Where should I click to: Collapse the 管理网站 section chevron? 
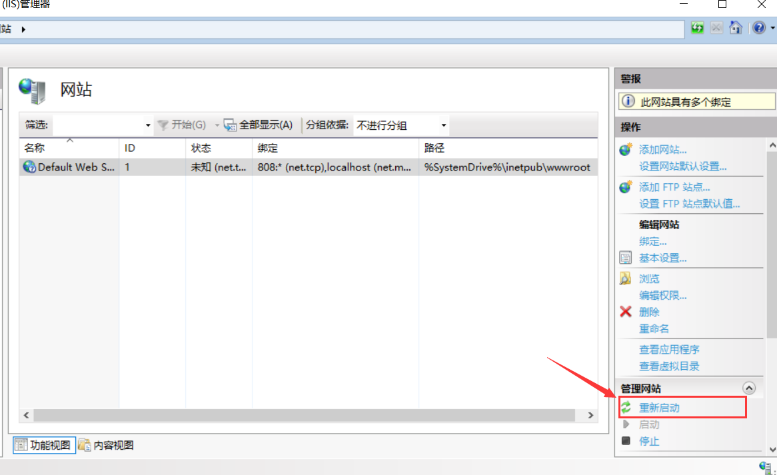coord(749,388)
